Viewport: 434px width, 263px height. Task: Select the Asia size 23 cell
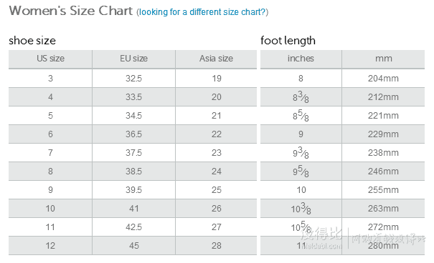pos(216,153)
